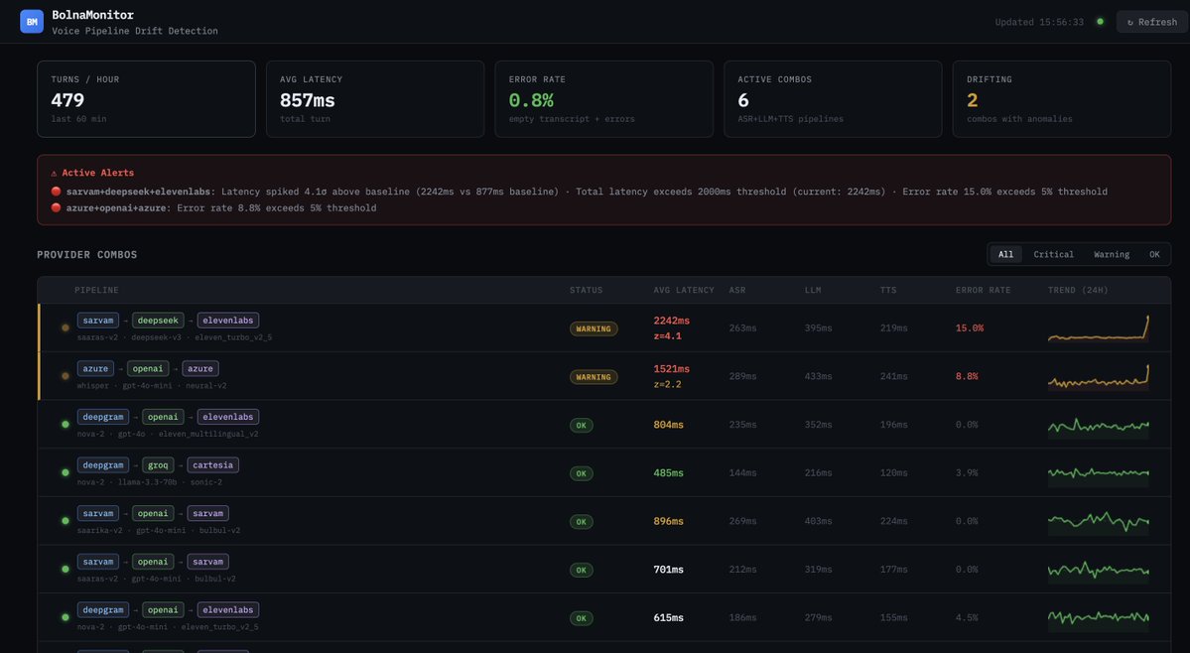The image size is (1190, 653).
Task: Sort by the Pipeline column header
Action: click(x=96, y=291)
